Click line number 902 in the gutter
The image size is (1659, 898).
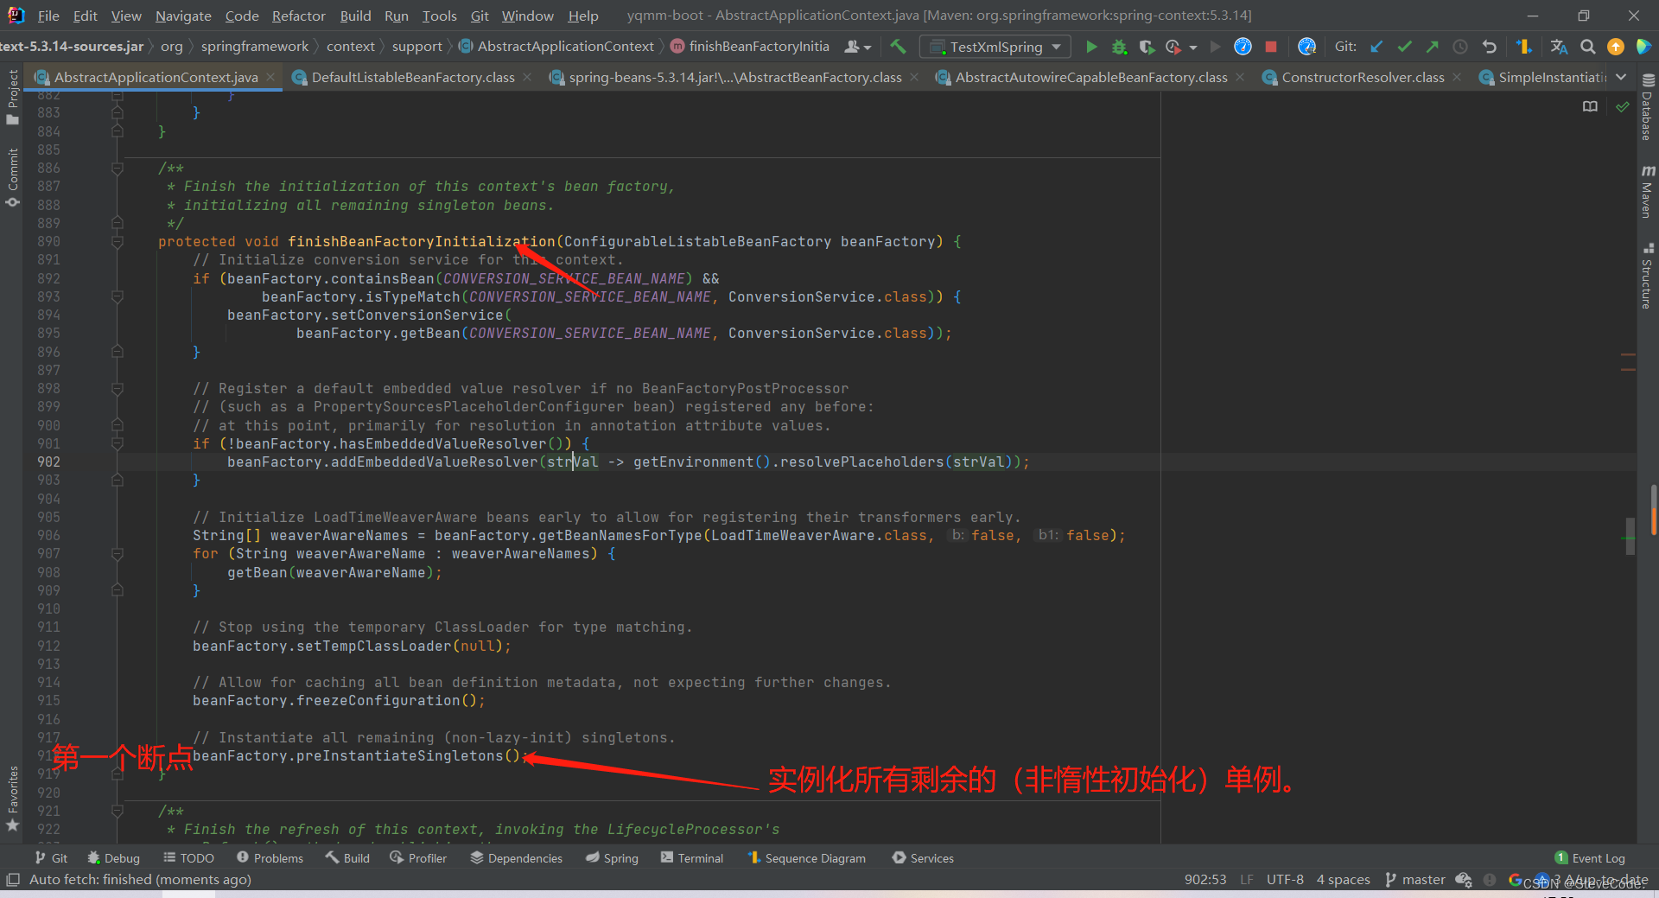(48, 462)
